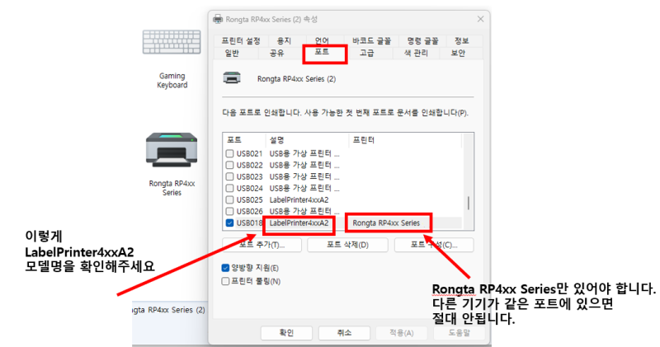This screenshot has height=347, width=660.
Task: Click the 포트 구성(C)... button
Action: pos(434,245)
